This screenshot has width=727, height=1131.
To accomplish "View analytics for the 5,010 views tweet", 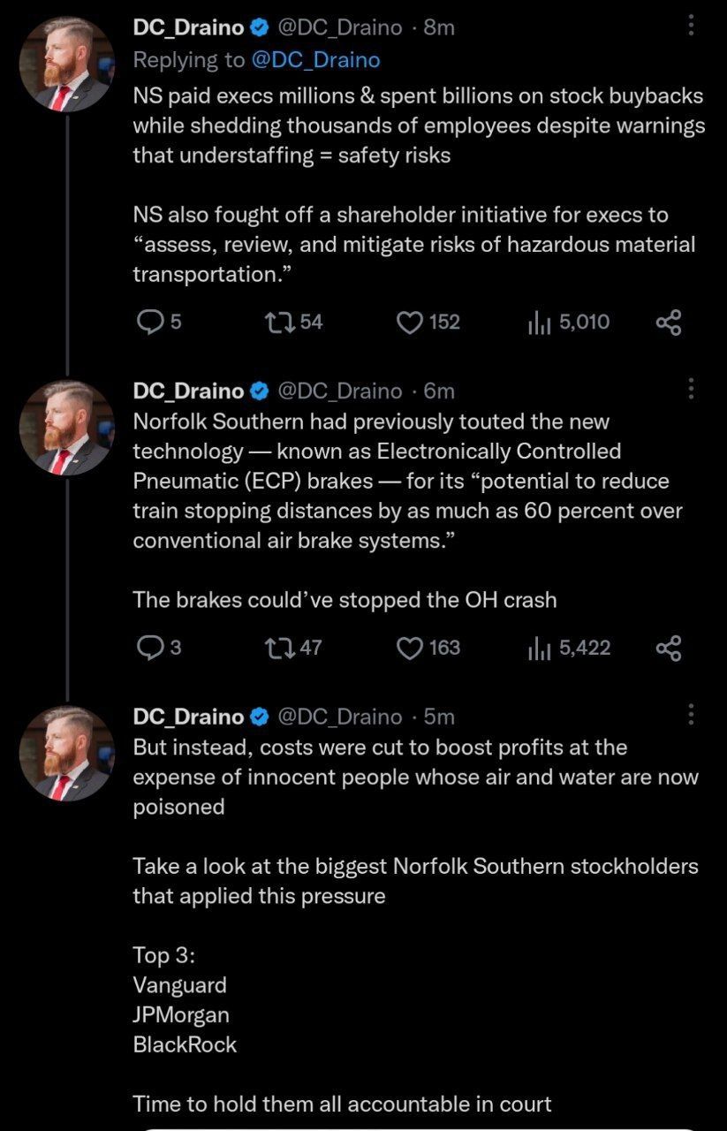I will pos(540,323).
